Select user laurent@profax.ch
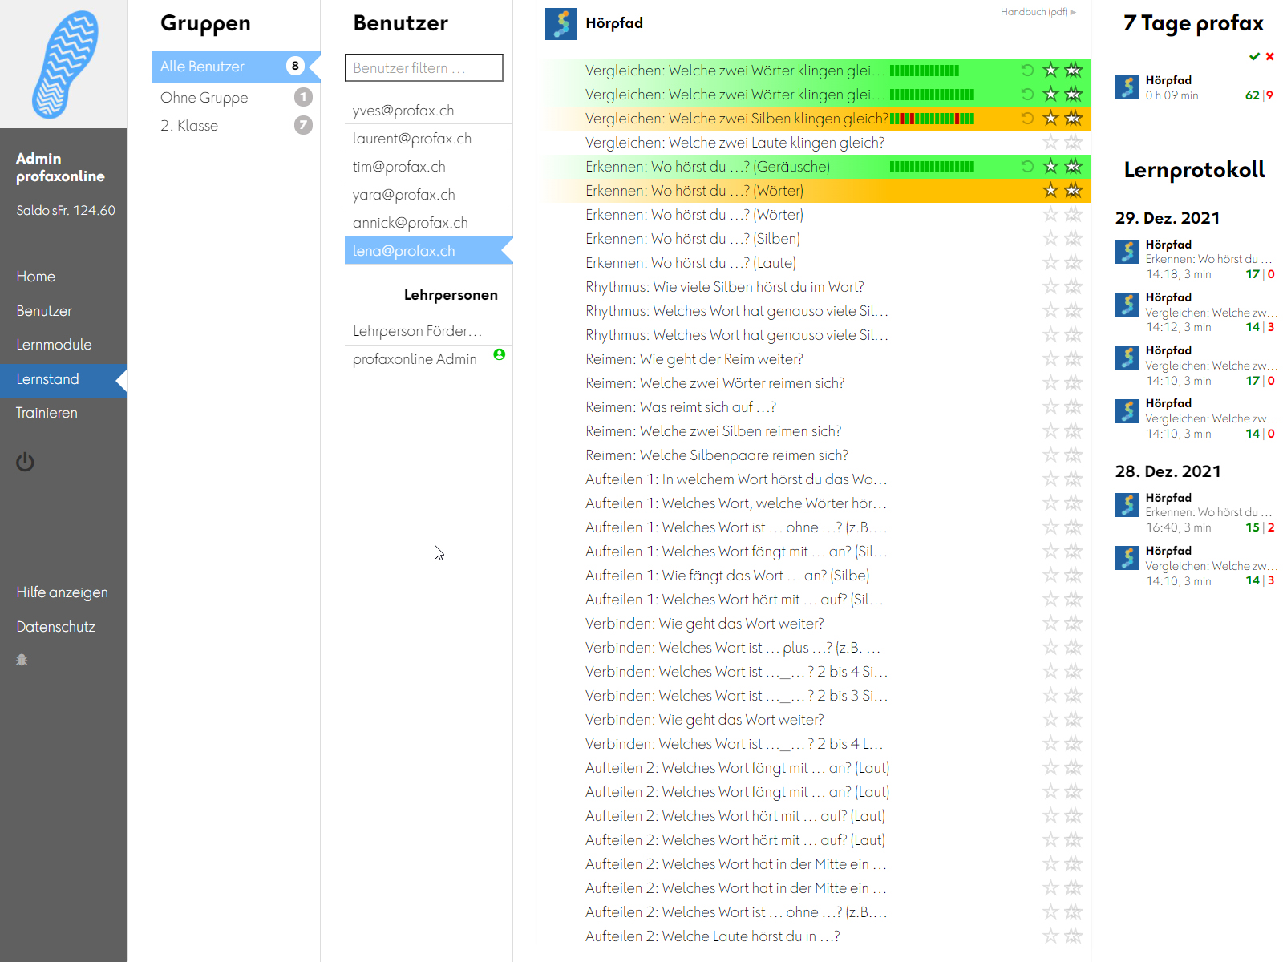The width and height of the screenshot is (1283, 962). pos(428,139)
